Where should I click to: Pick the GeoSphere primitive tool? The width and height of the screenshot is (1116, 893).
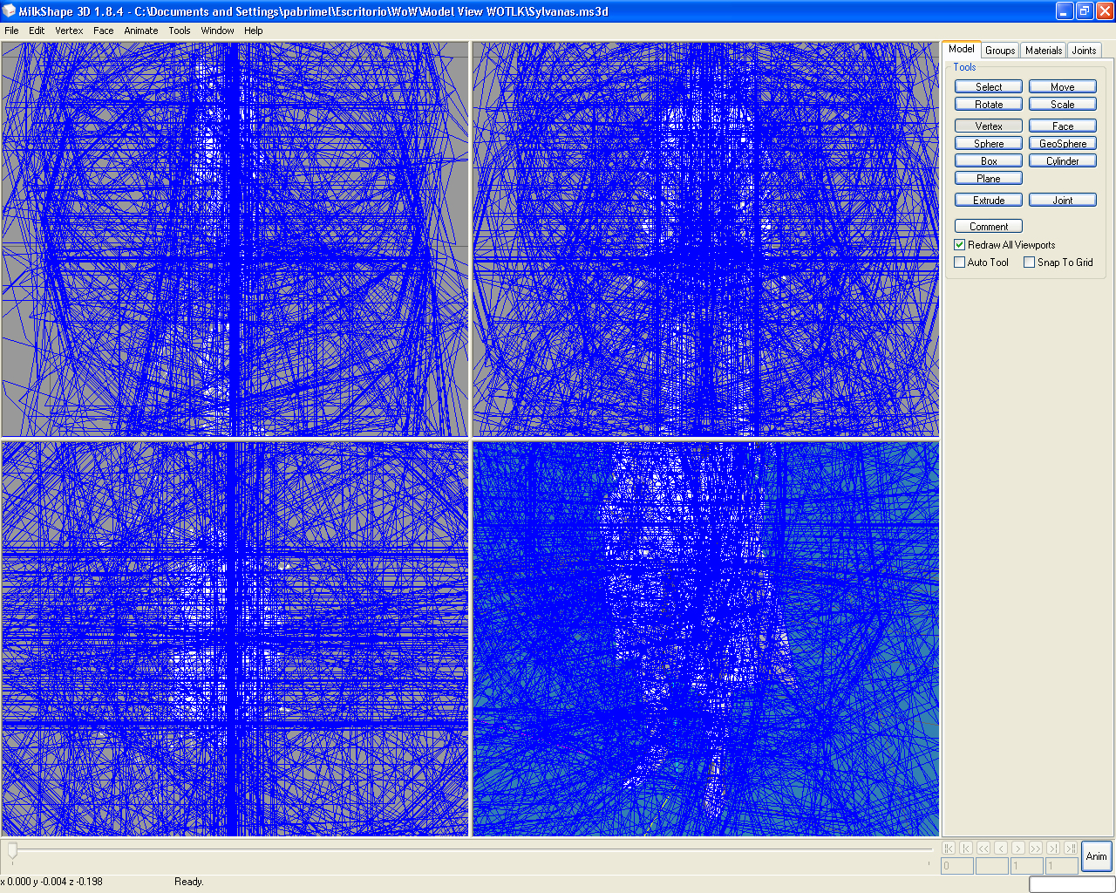pyautogui.click(x=1063, y=143)
